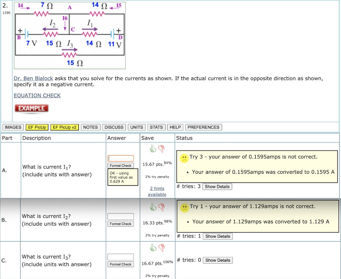The width and height of the screenshot is (341, 279).
Task: Click the 'Save' column header
Action: (x=148, y=138)
